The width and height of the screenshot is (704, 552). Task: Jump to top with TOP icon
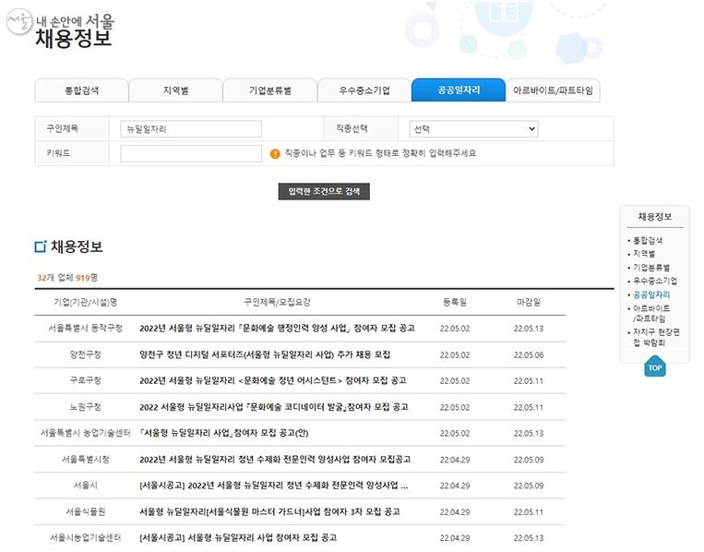coord(654,366)
